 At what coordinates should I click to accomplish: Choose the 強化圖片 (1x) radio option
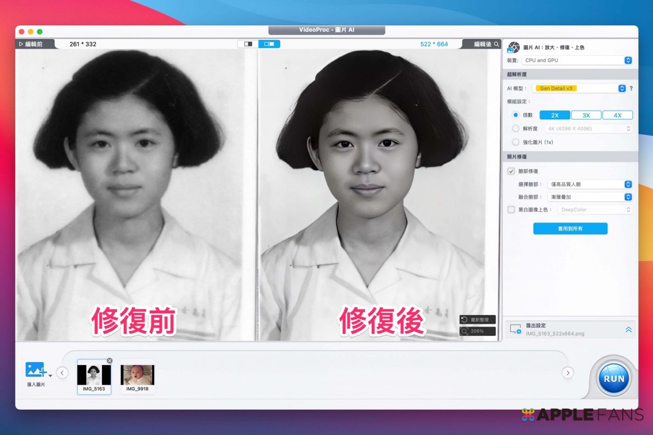515,142
